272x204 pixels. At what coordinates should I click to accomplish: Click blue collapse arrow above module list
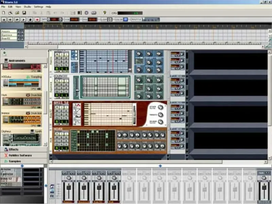[22, 166]
